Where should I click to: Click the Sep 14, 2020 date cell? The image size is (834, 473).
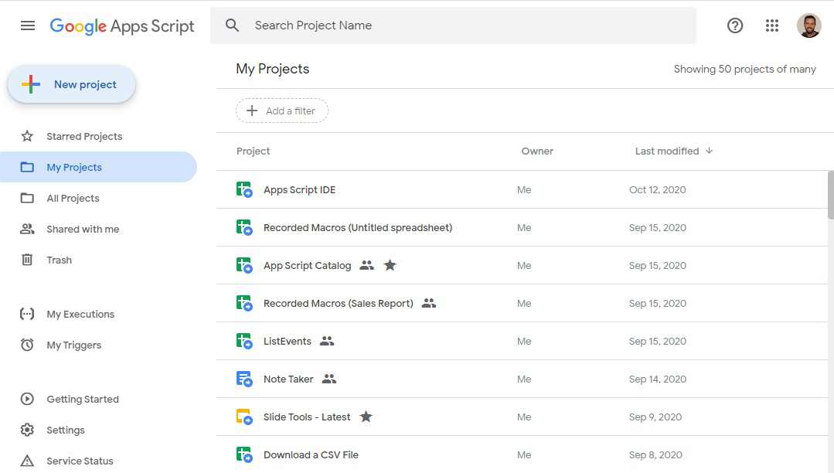point(658,379)
